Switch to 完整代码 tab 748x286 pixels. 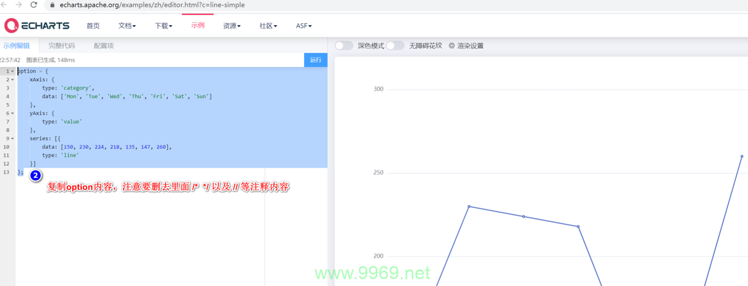click(x=62, y=46)
